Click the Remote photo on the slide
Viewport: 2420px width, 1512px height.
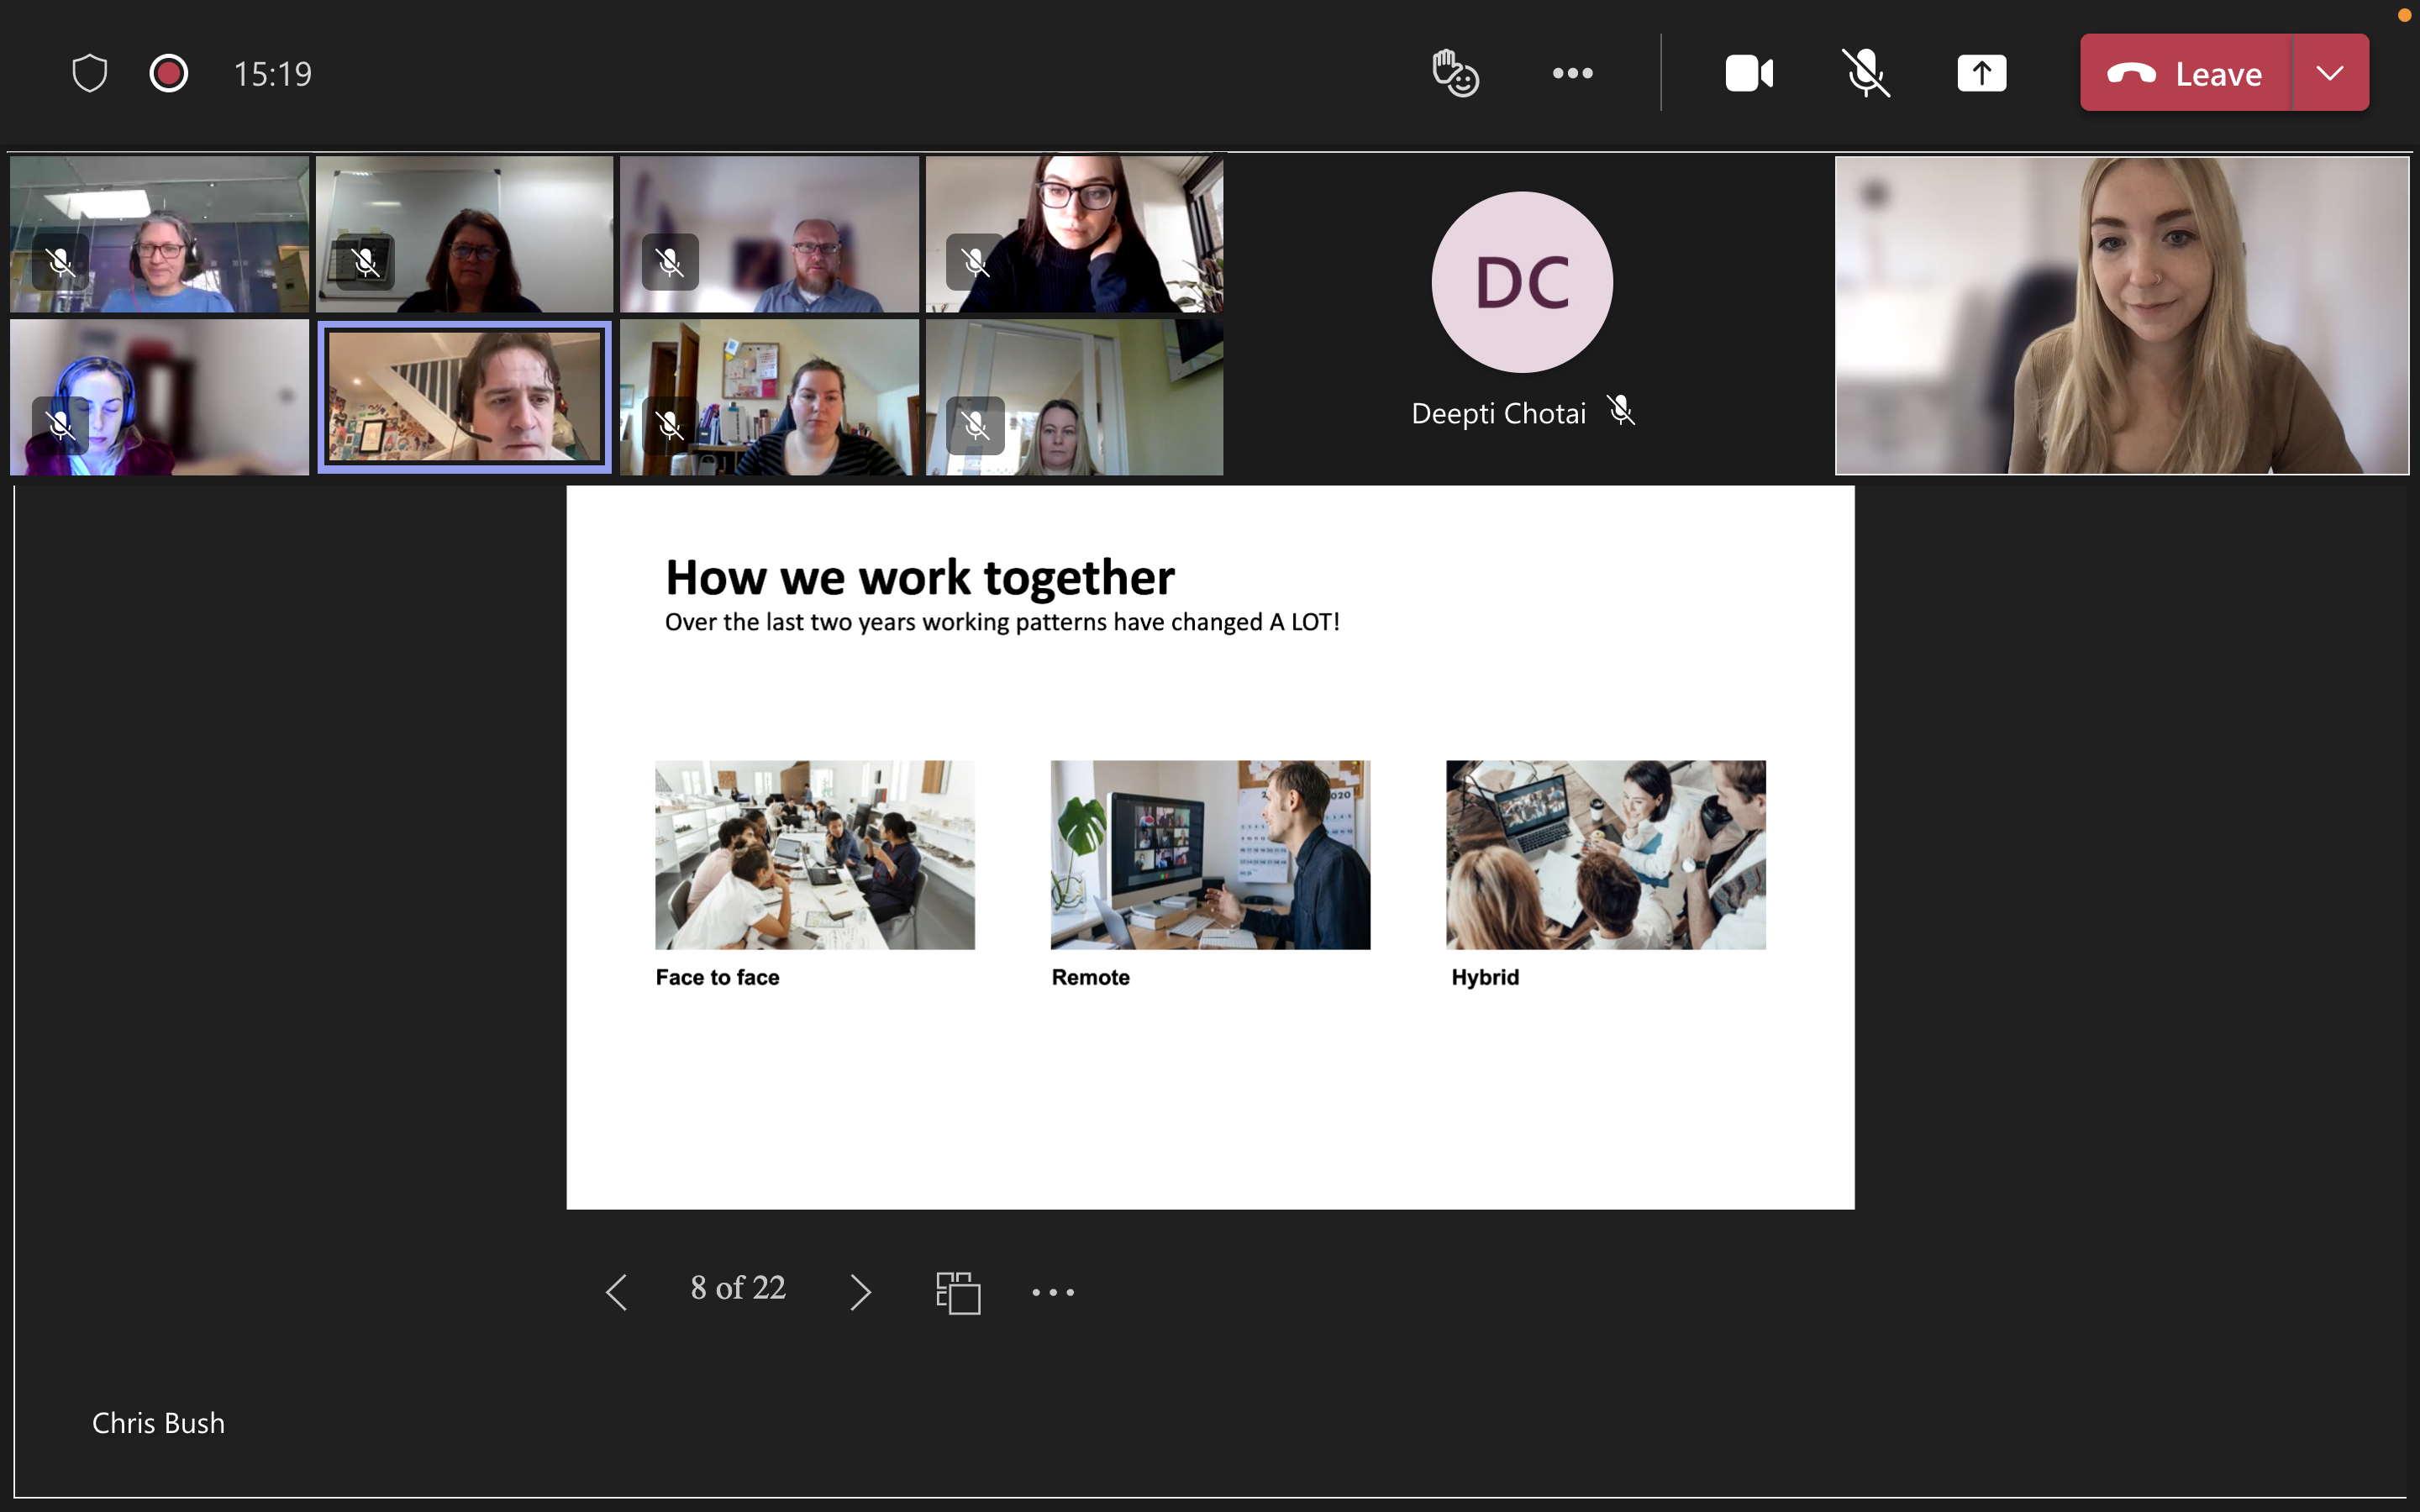coord(1210,854)
